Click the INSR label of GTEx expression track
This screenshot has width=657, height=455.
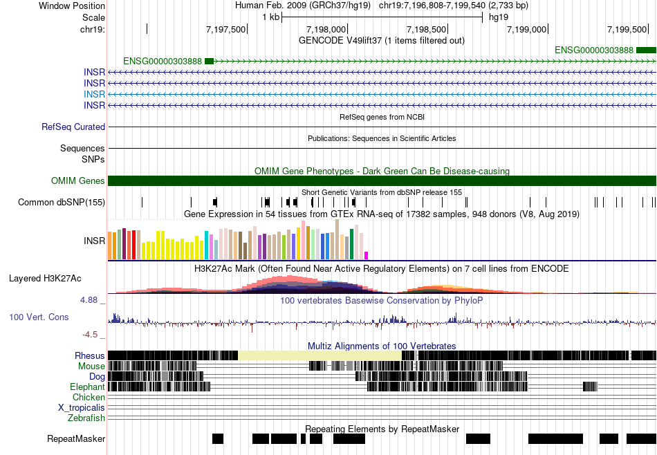(x=94, y=241)
